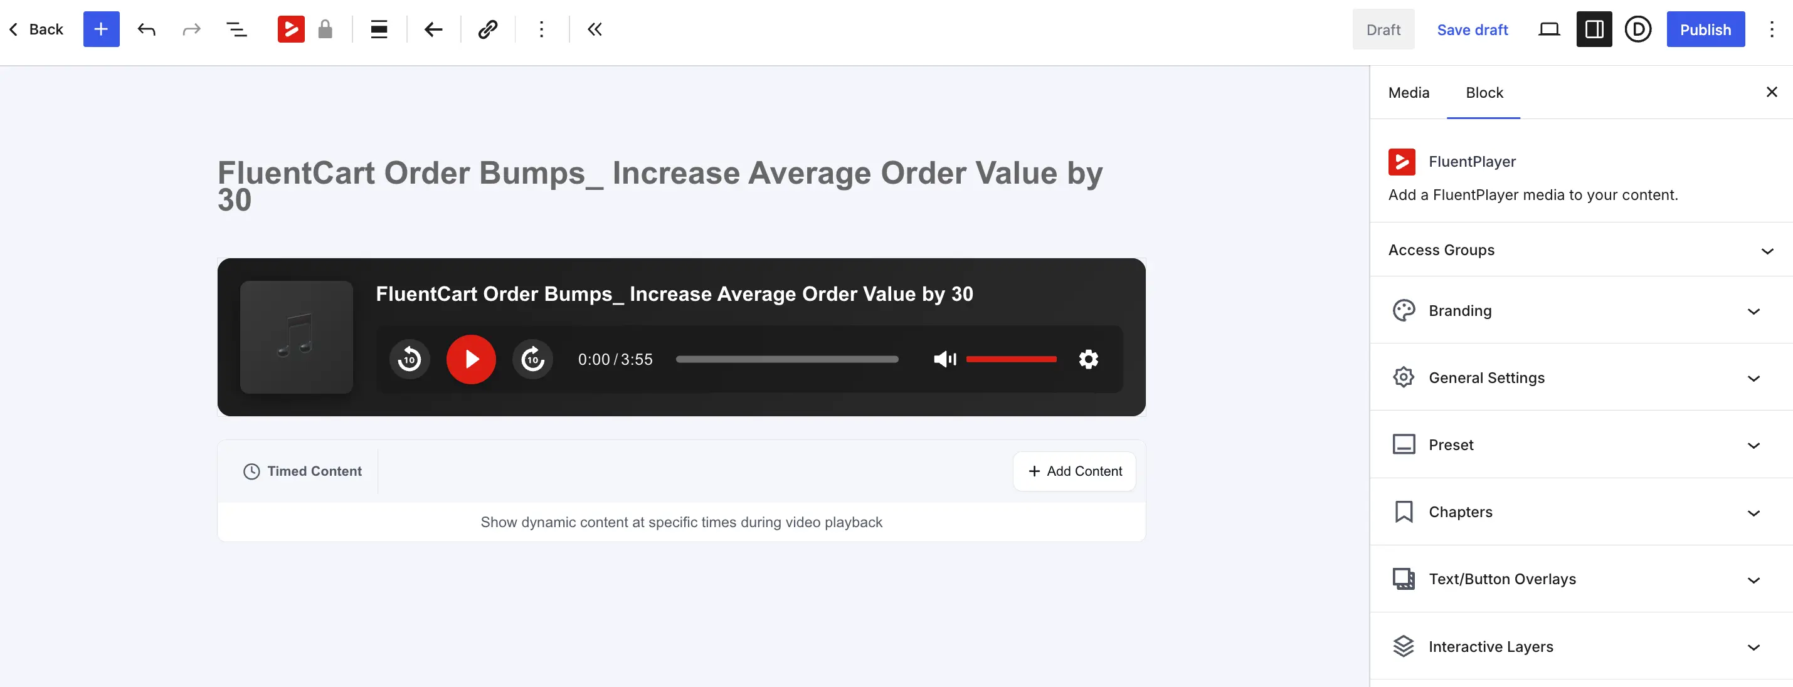Rewind the audio 10 seconds

[410, 360]
